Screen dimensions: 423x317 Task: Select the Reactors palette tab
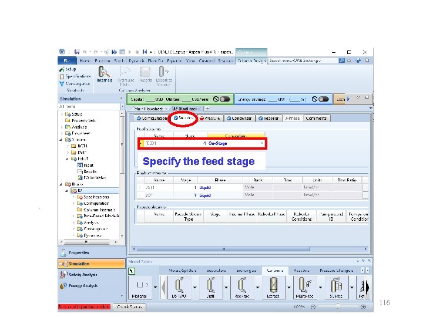pos(301,270)
